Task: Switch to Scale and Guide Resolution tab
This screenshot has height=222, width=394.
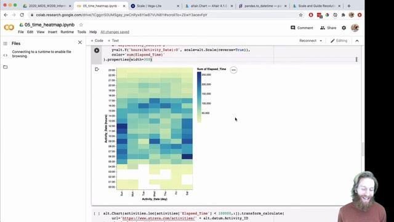Action: (x=316, y=6)
